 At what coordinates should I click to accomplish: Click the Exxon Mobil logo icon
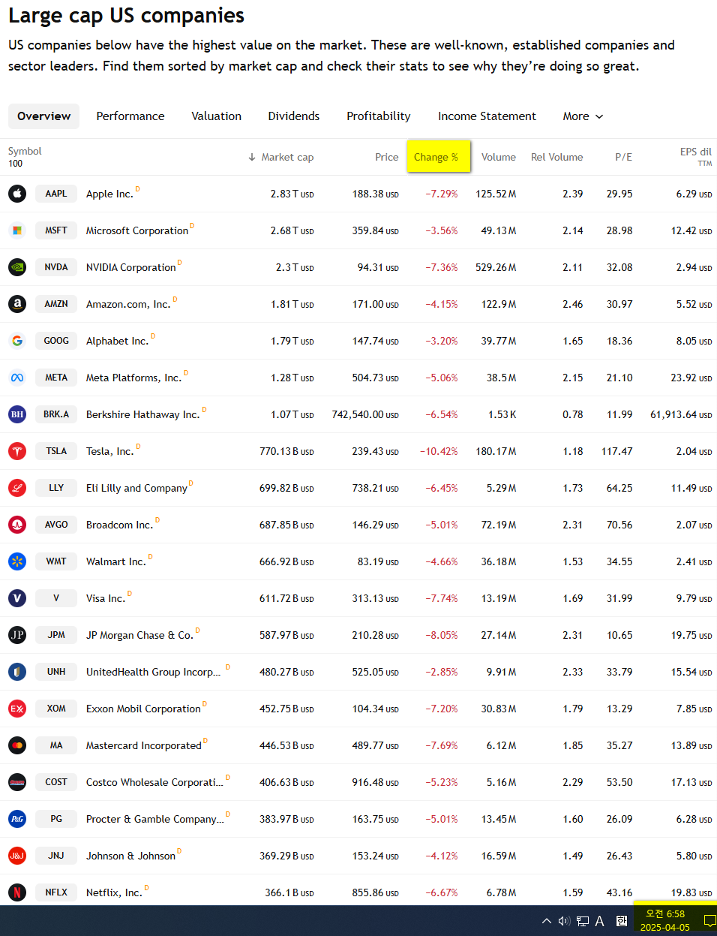coord(17,709)
